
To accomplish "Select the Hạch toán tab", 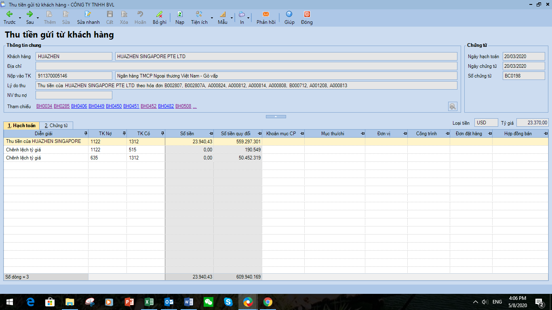I will click(x=21, y=126).
